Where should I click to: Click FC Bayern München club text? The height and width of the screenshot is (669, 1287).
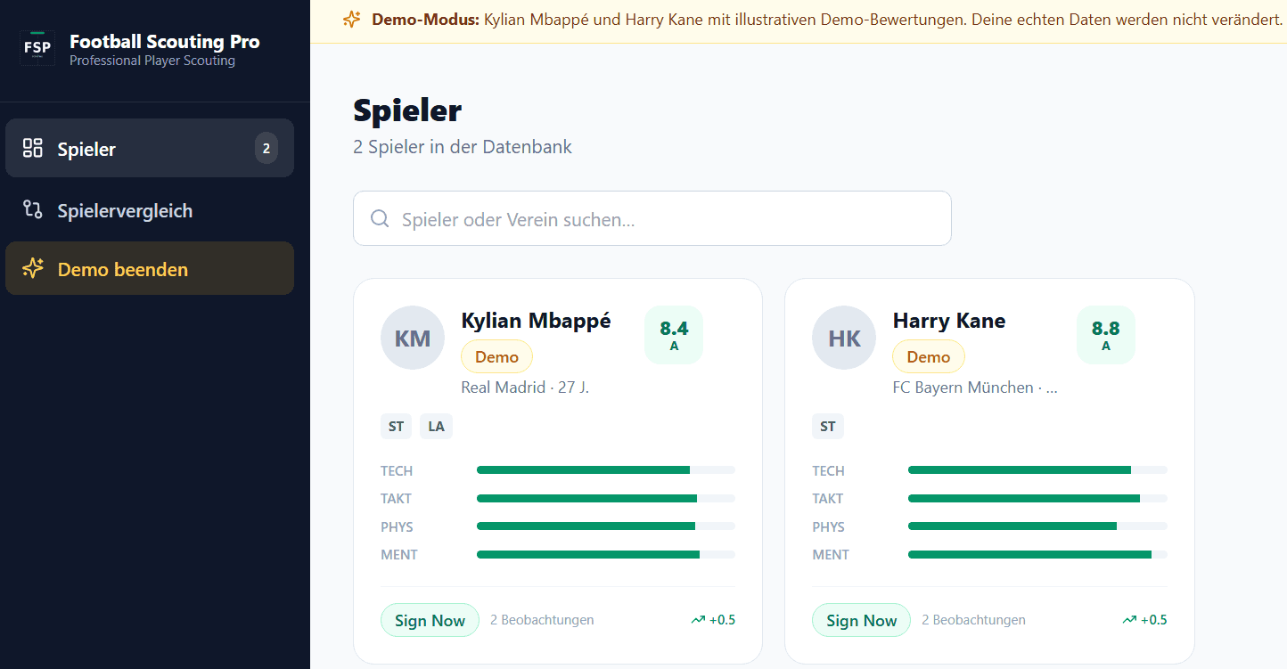coord(975,388)
